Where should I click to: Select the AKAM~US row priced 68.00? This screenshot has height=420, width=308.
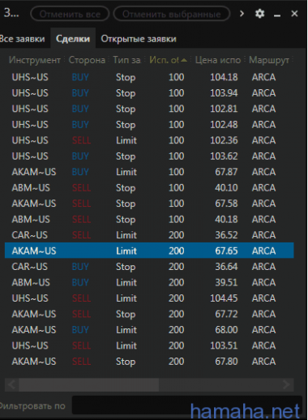[149, 330]
